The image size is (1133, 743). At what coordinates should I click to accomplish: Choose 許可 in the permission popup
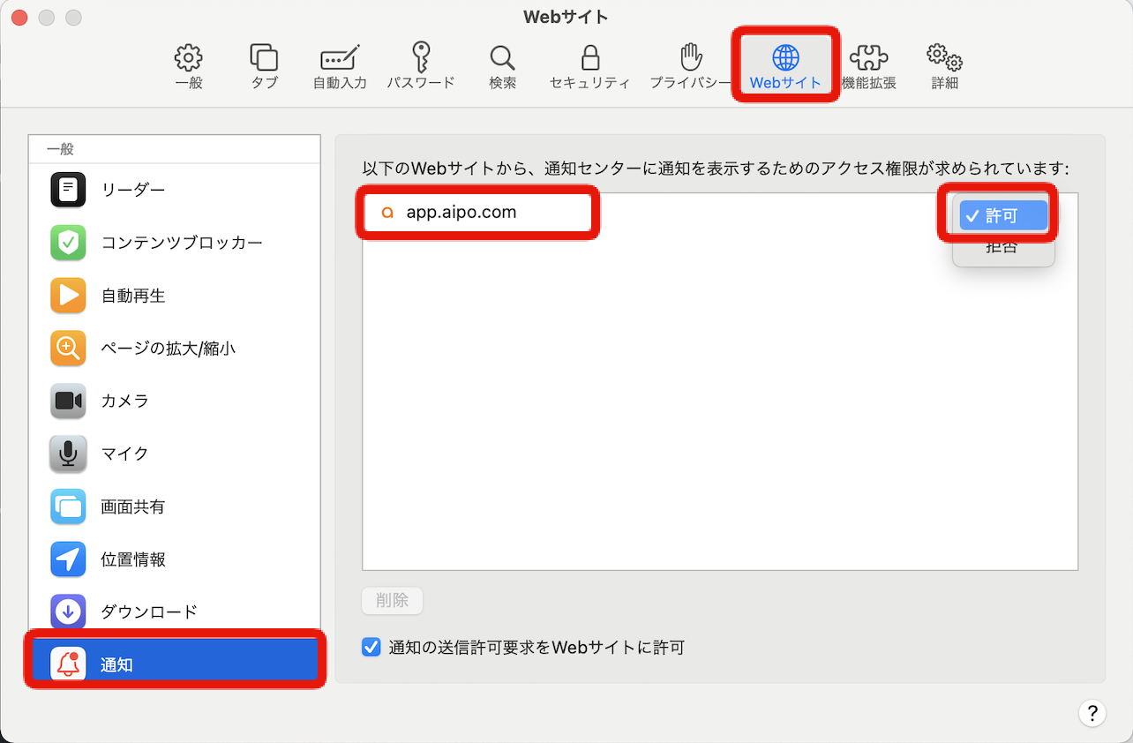pos(1003,215)
